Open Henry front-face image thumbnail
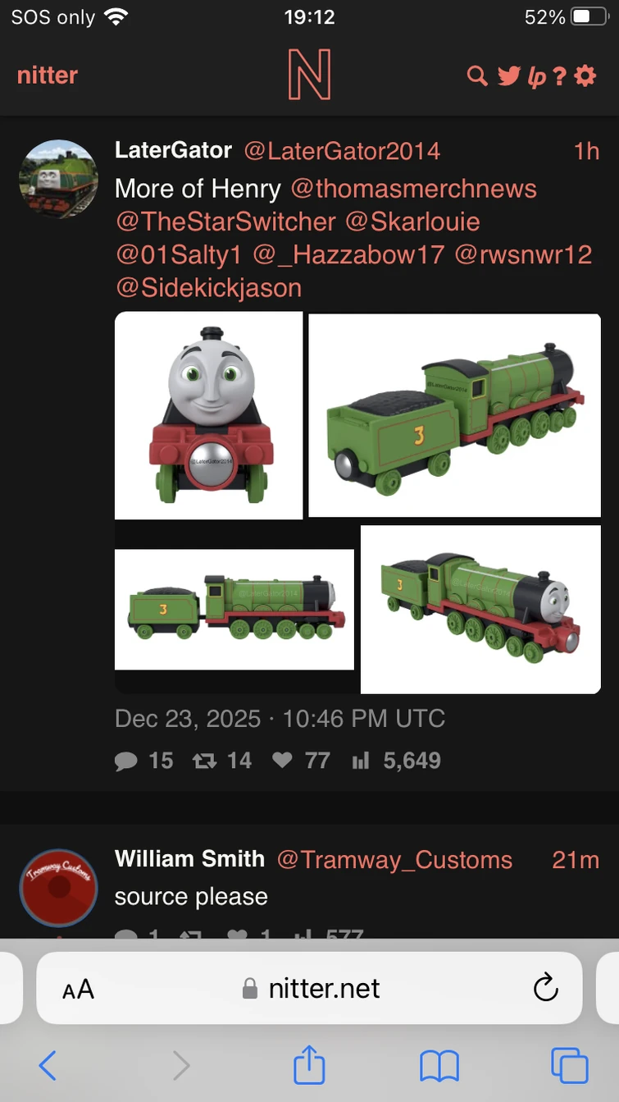Screen dimensions: 619x1102 click(x=208, y=415)
